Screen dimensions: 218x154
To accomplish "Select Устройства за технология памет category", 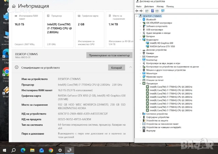I will click(x=162, y=124).
